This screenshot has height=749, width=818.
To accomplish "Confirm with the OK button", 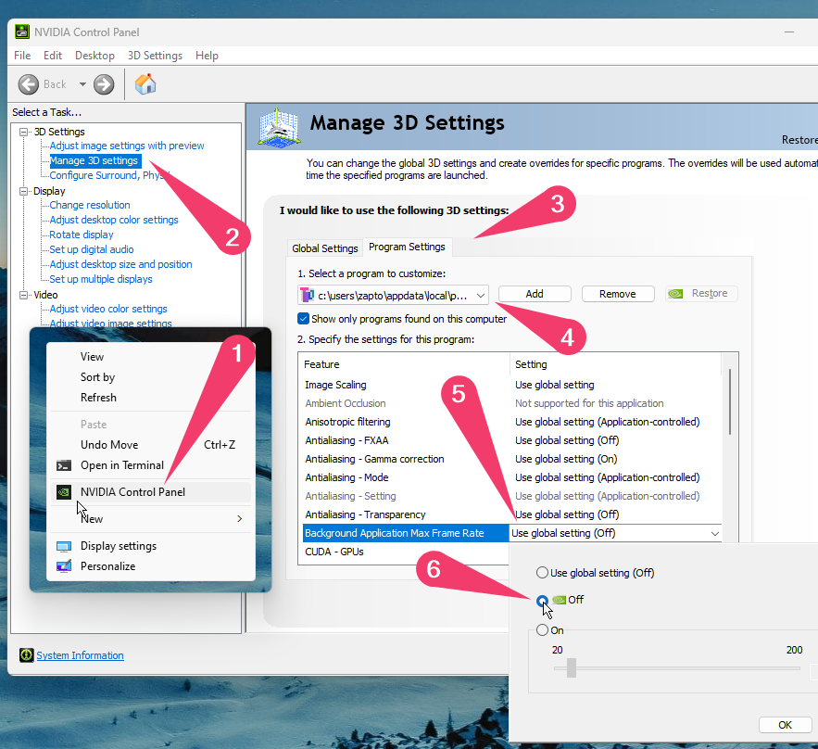I will click(x=786, y=725).
